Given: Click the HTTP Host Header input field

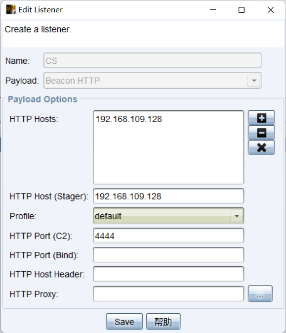Looking at the screenshot, I should pyautogui.click(x=168, y=274).
